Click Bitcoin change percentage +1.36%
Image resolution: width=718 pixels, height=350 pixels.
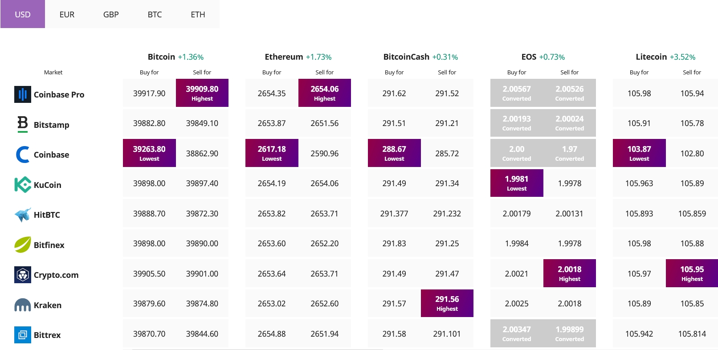(x=191, y=57)
